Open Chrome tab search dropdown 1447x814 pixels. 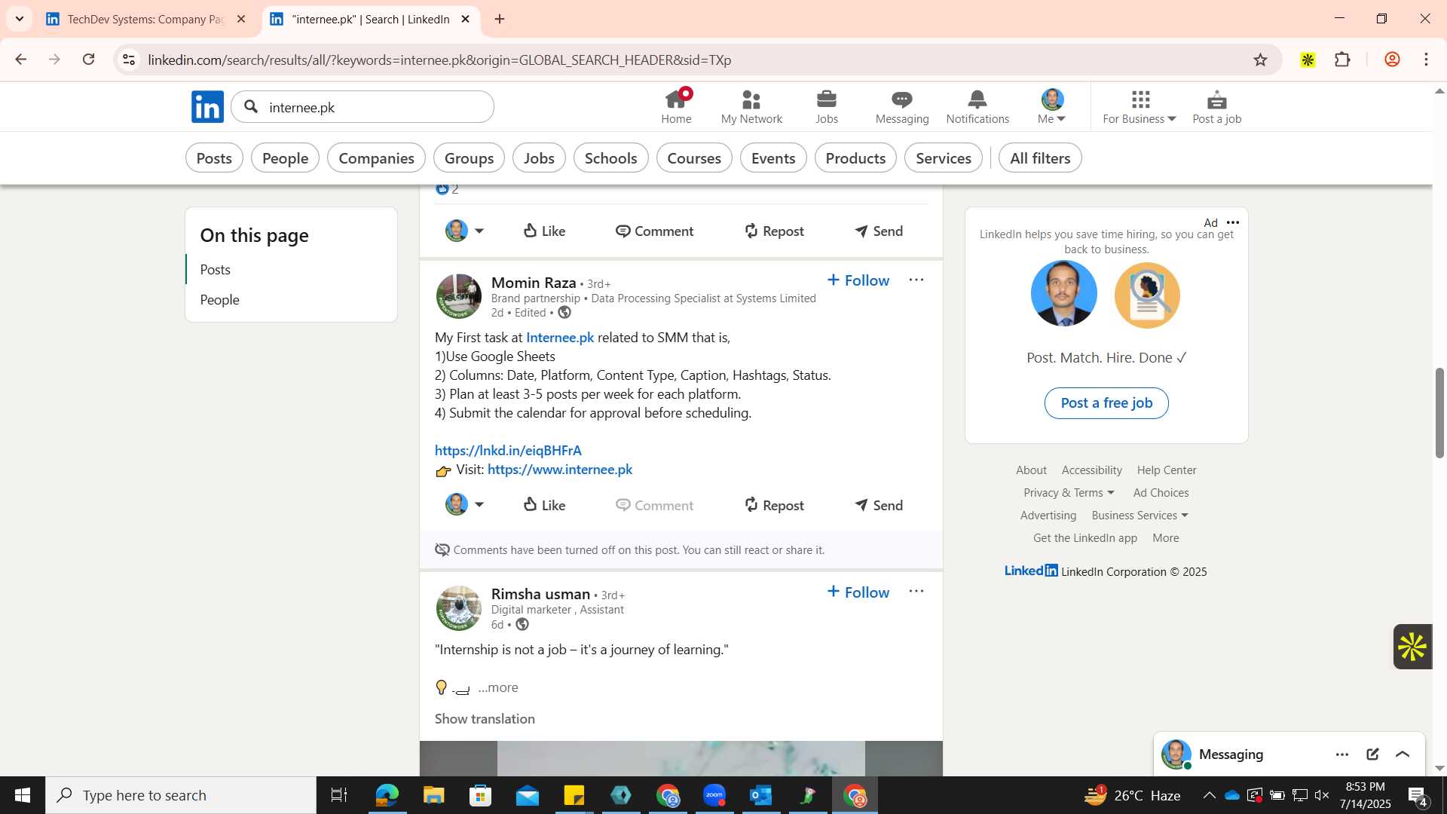coord(20,19)
